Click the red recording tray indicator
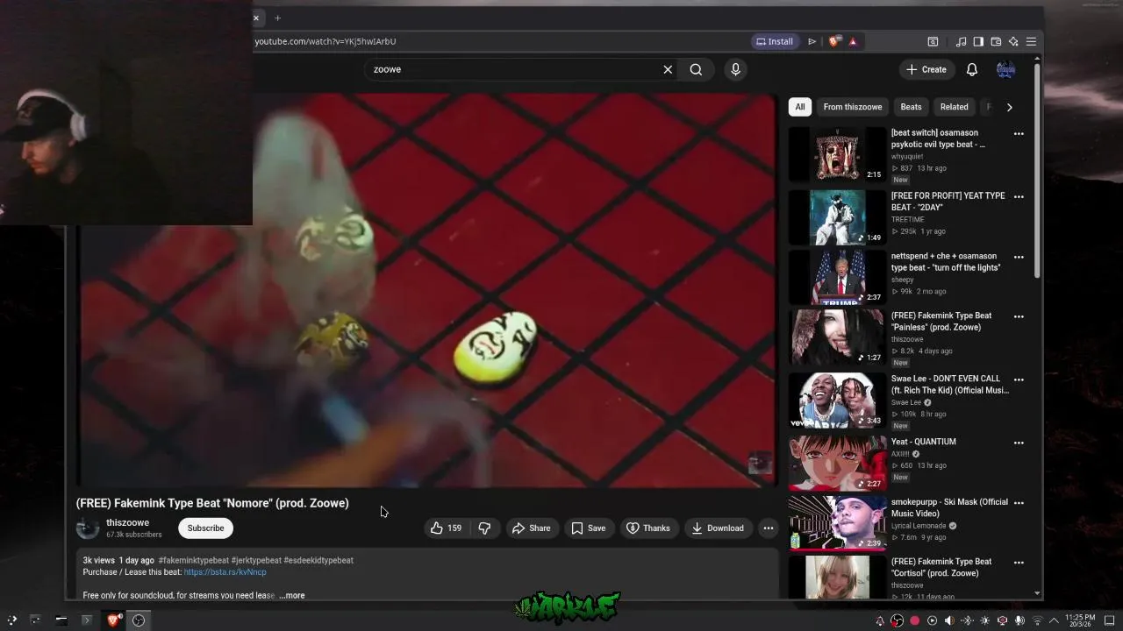This screenshot has height=631, width=1123. 914,620
